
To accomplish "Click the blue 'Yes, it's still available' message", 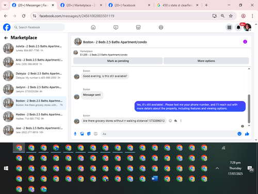I will [x=190, y=107].
